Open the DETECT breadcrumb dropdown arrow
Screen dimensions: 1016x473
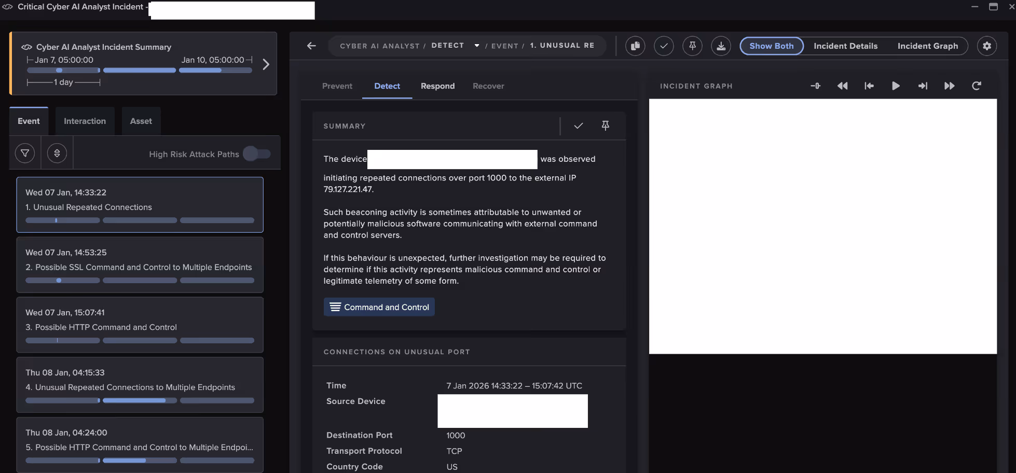click(x=477, y=46)
